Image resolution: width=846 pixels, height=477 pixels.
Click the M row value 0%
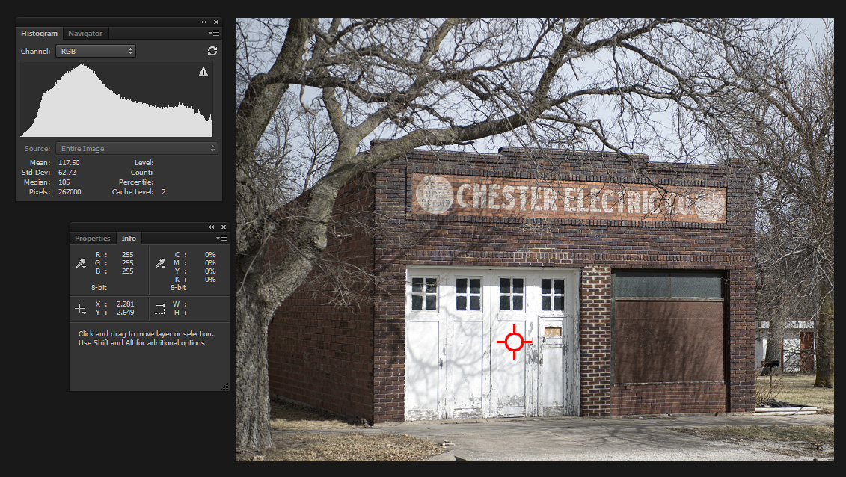[210, 263]
